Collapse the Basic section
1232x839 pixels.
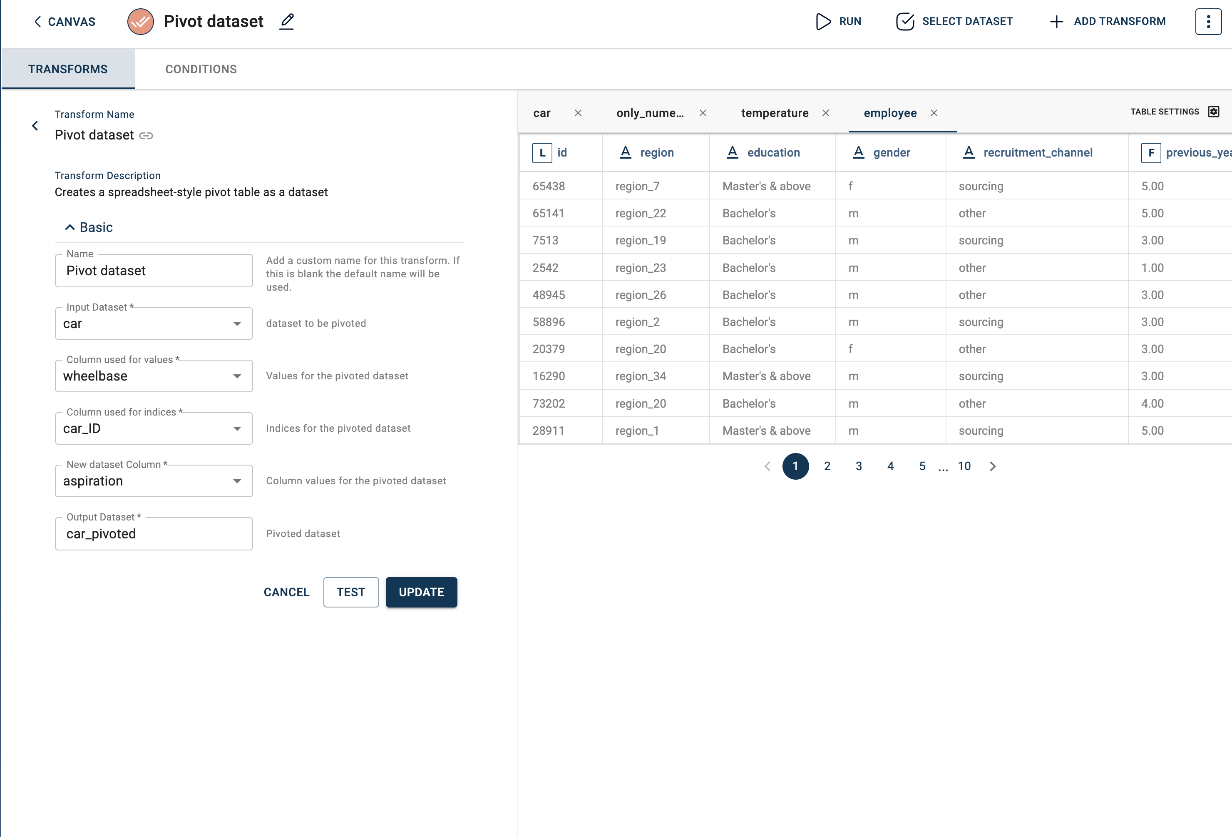89,227
